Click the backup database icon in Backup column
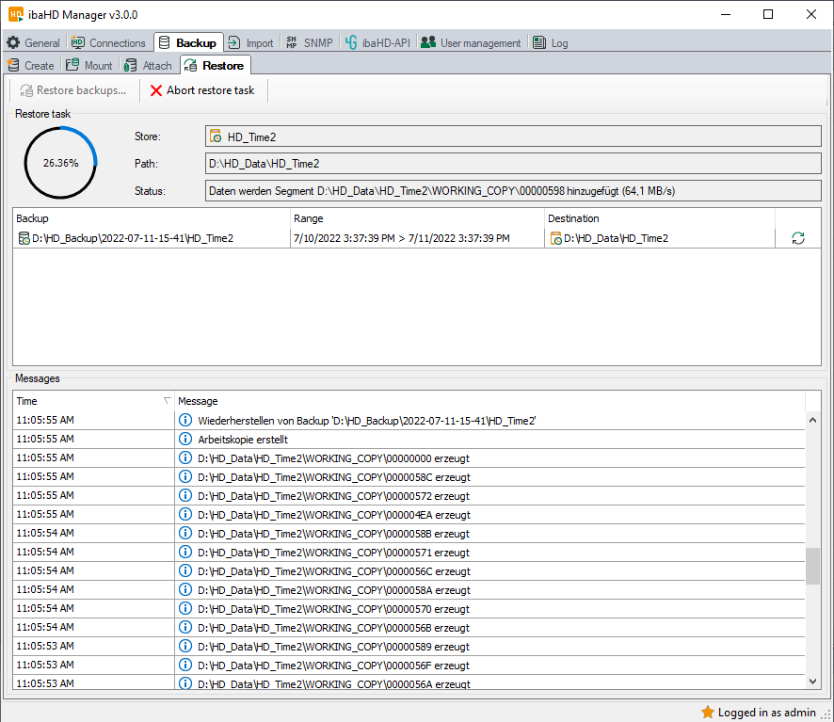 coord(24,238)
